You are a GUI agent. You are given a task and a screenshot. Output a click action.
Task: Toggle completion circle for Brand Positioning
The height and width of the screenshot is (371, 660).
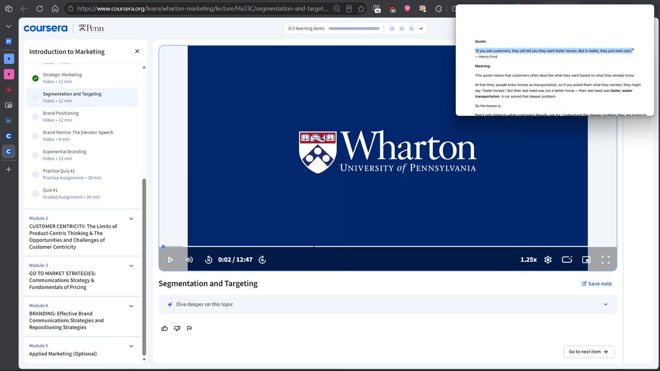35,117
